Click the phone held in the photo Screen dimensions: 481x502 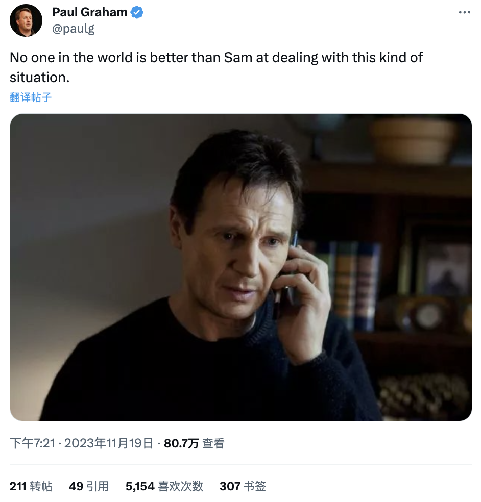pyautogui.click(x=286, y=286)
